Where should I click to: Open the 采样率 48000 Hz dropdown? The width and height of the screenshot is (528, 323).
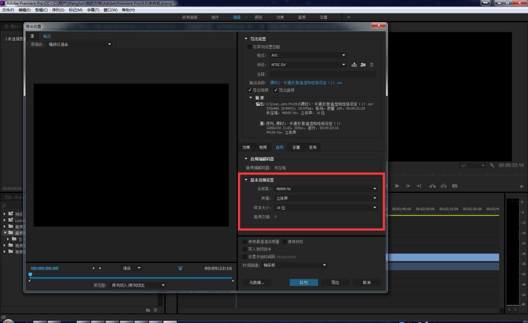coord(325,189)
